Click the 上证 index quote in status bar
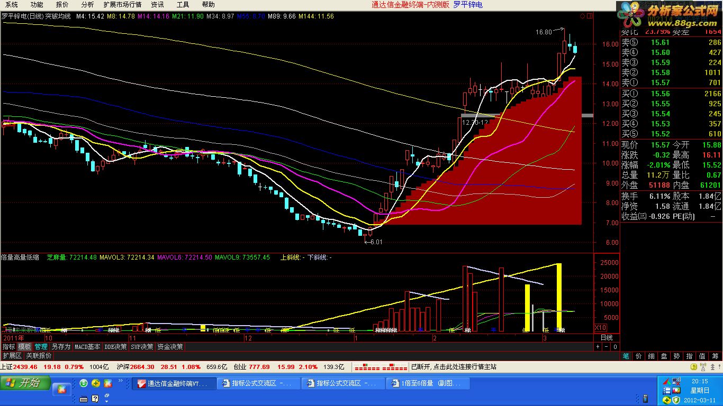The height and width of the screenshot is (406, 723). coord(54,366)
